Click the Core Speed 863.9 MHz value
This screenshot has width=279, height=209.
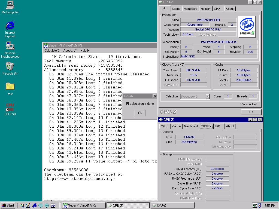click(x=194, y=70)
